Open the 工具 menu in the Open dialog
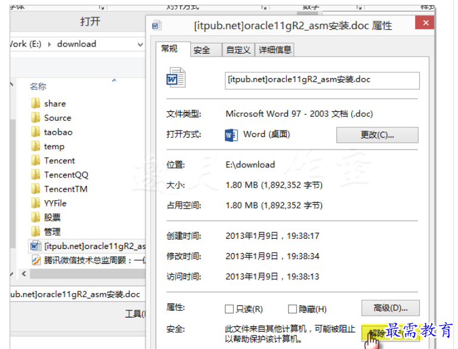Image resolution: width=458 pixels, height=349 pixels. tap(135, 313)
